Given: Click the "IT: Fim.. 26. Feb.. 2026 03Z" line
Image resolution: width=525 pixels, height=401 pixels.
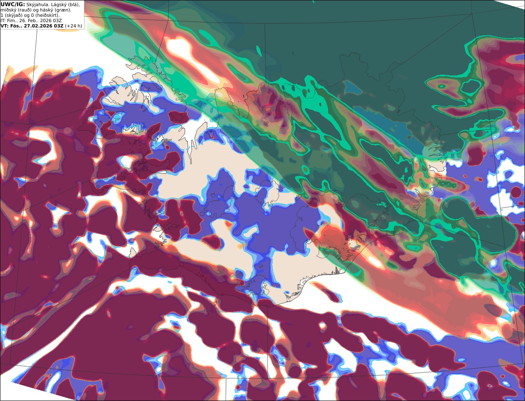Looking at the screenshot, I should tap(31, 21).
